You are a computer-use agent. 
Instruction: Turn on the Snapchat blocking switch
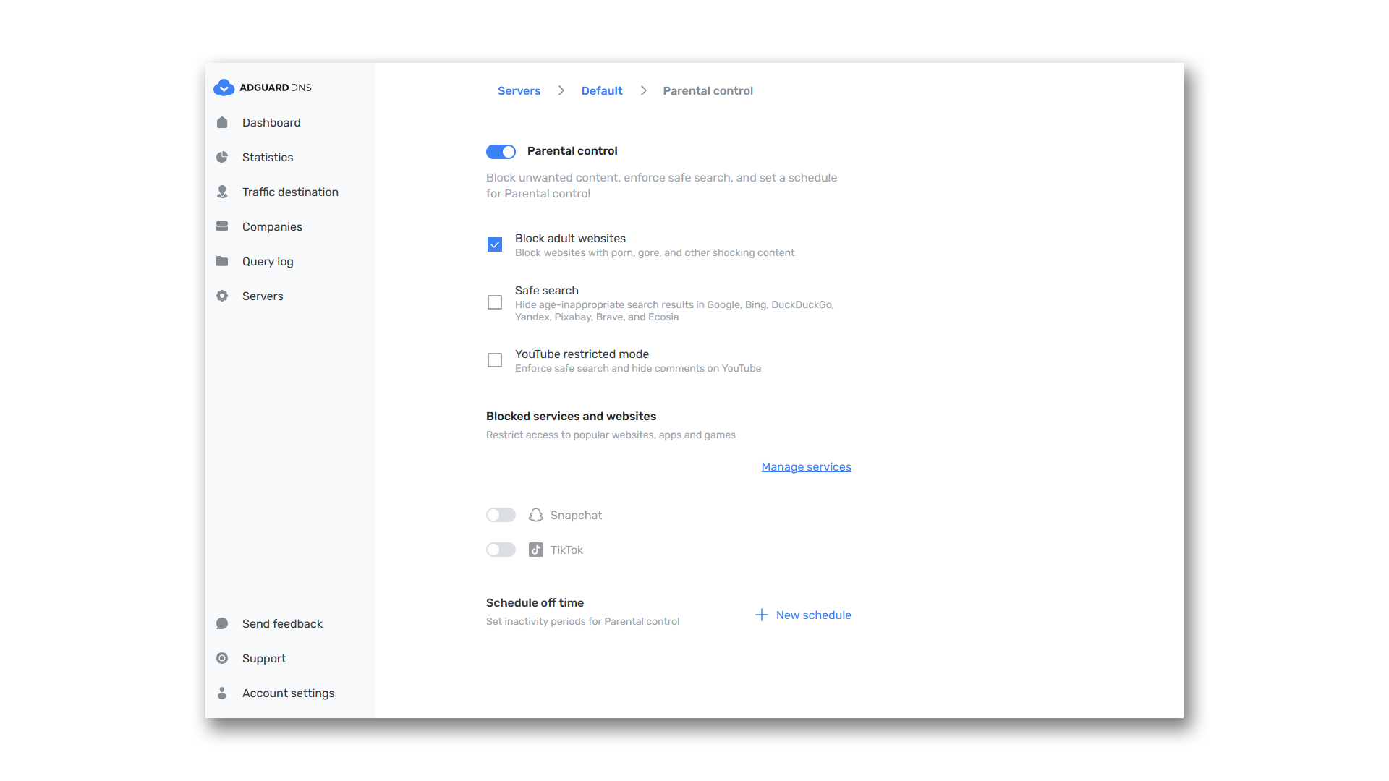click(501, 516)
